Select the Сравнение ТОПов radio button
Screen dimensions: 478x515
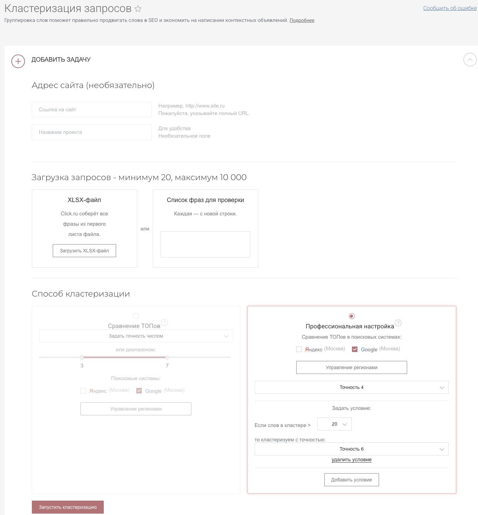coord(136,316)
